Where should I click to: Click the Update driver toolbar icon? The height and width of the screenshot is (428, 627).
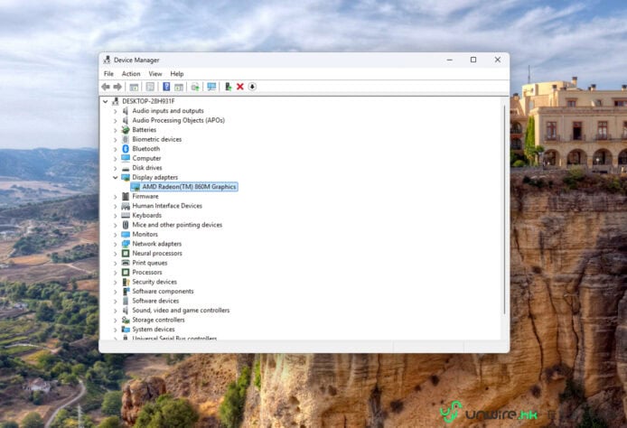click(x=228, y=87)
